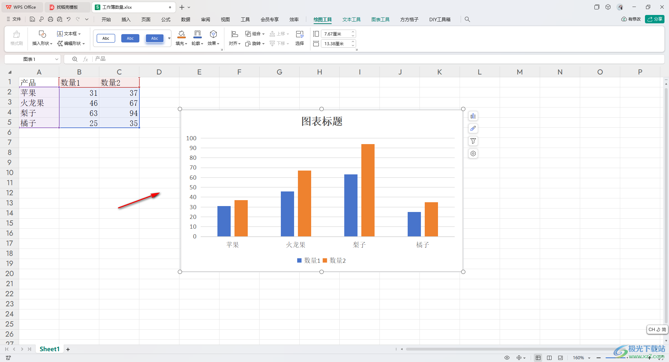
Task: Click zoom out minus button
Action: (598, 358)
